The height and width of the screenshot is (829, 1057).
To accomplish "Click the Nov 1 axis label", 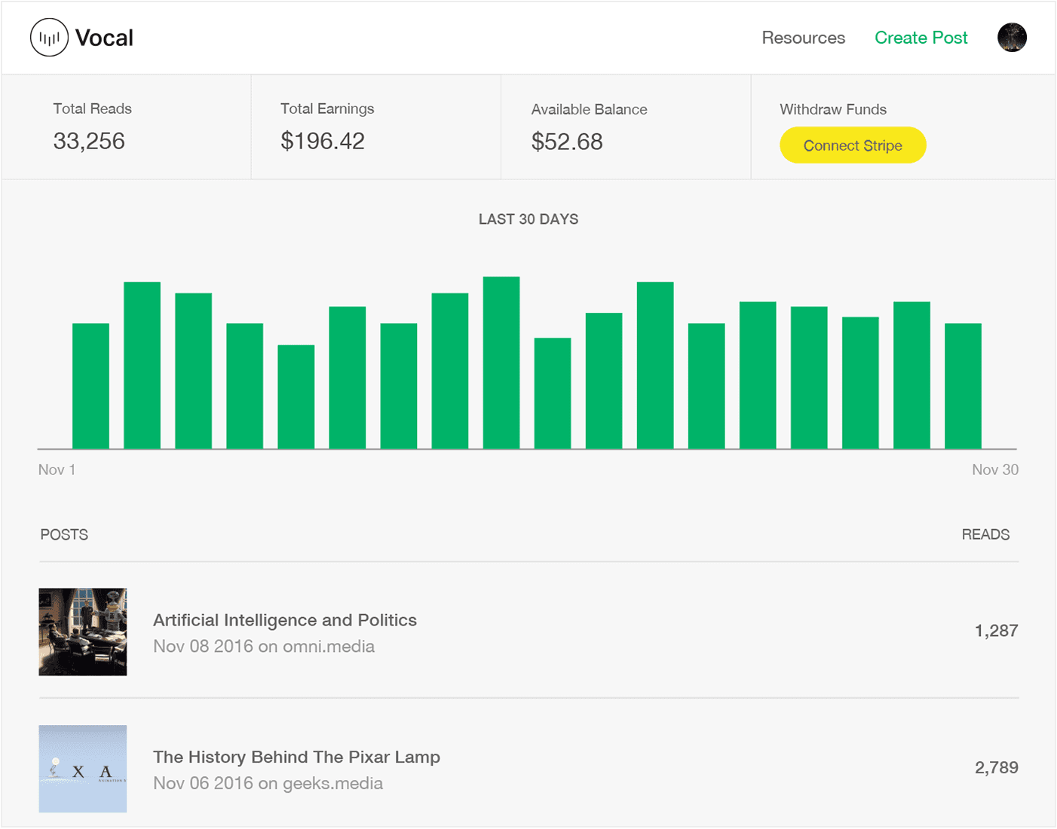I will click(57, 470).
